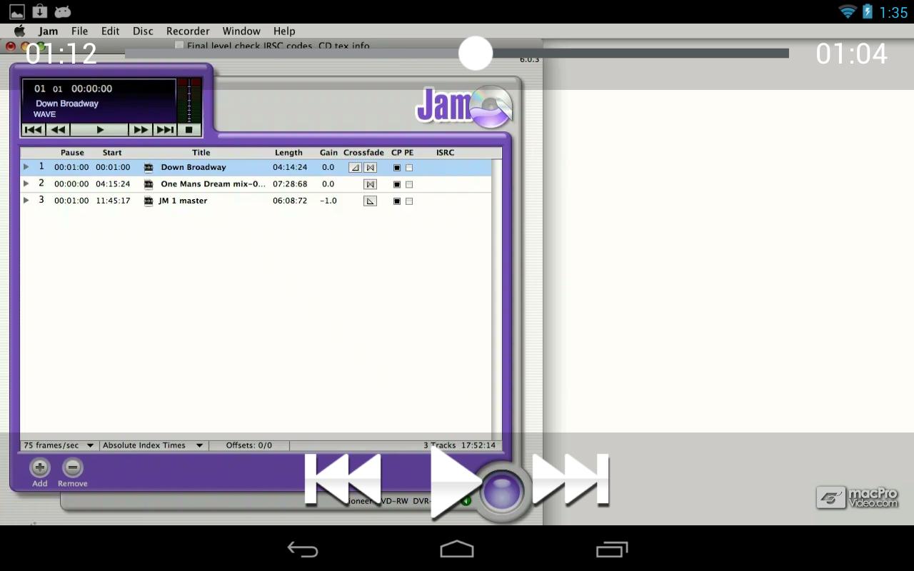
Task: Tap the Android recent apps button
Action: [x=612, y=549]
